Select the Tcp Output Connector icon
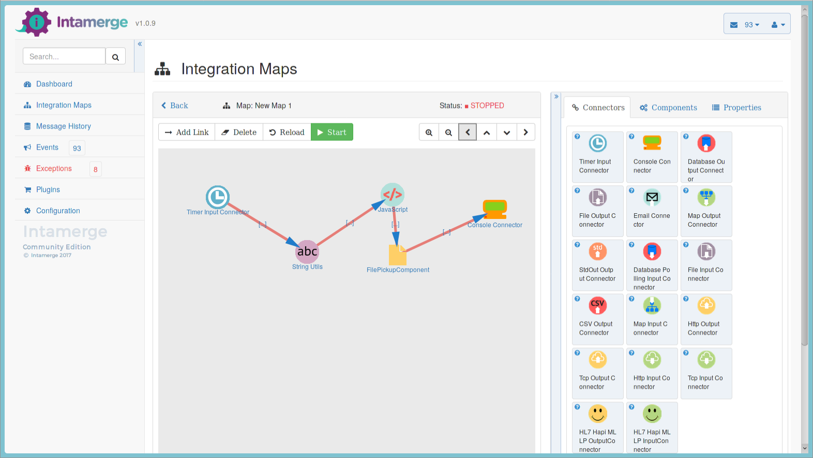Image resolution: width=813 pixels, height=458 pixels. click(x=598, y=359)
